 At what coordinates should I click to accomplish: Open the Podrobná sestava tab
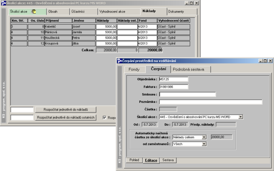[191, 70]
